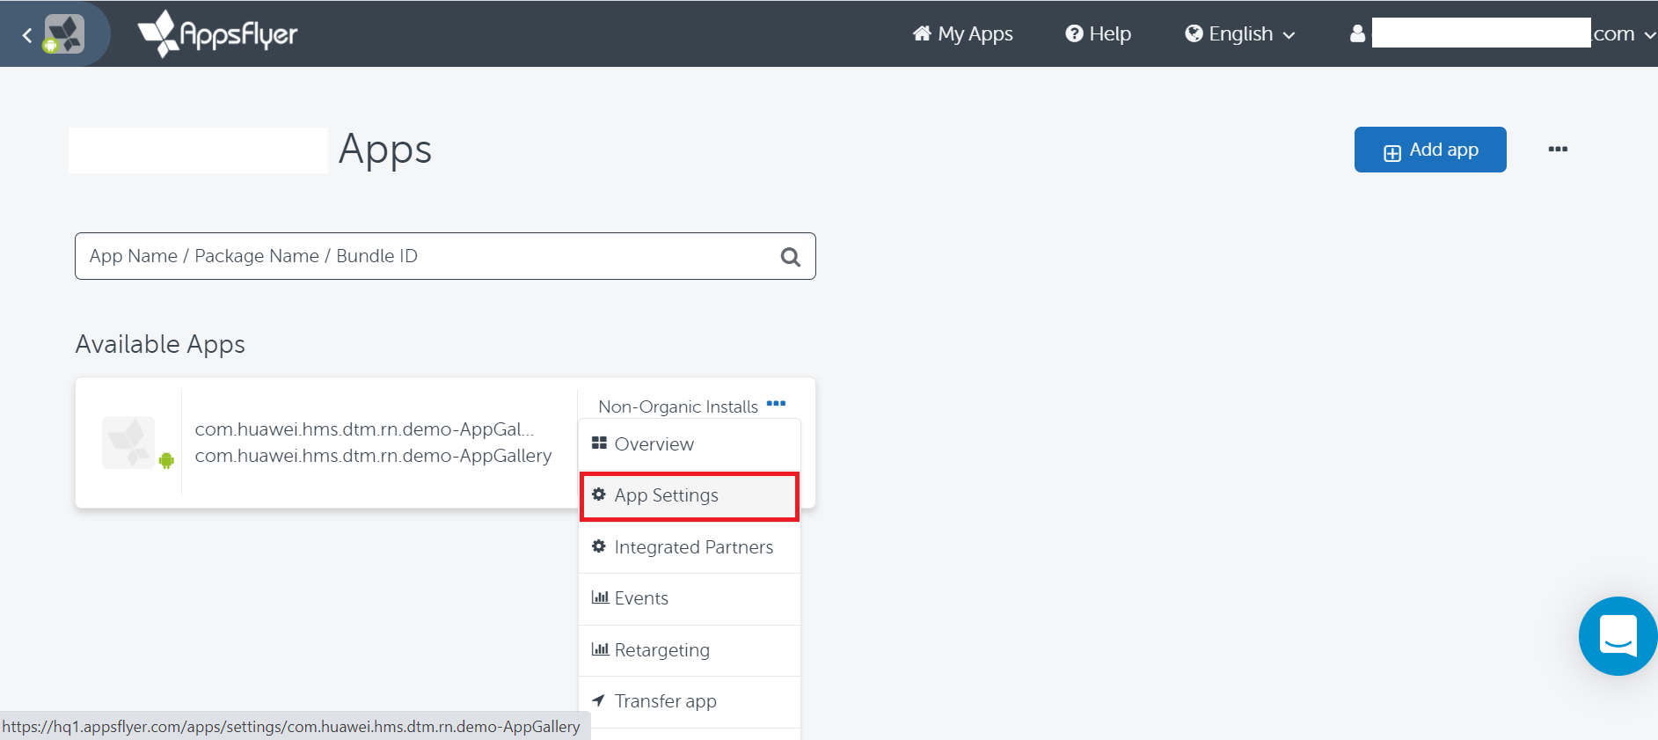
Task: Open the user account menu
Action: [x=1502, y=33]
